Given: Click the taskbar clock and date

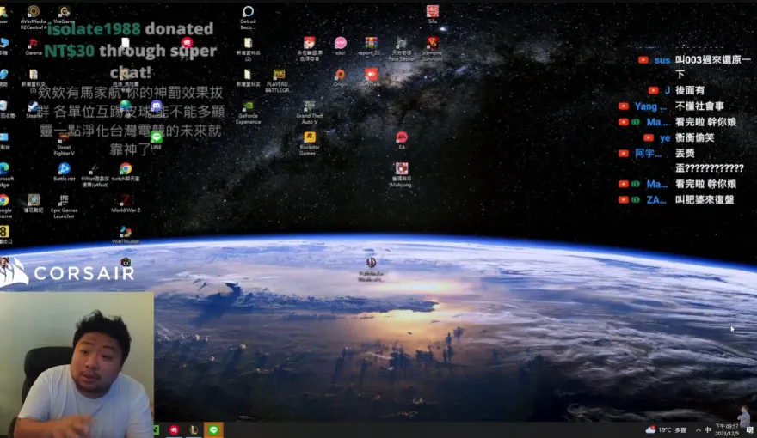Looking at the screenshot, I should [x=726, y=429].
